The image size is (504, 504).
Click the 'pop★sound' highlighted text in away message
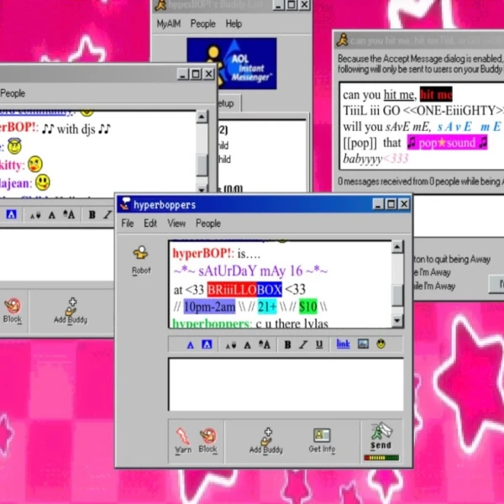coord(447,143)
